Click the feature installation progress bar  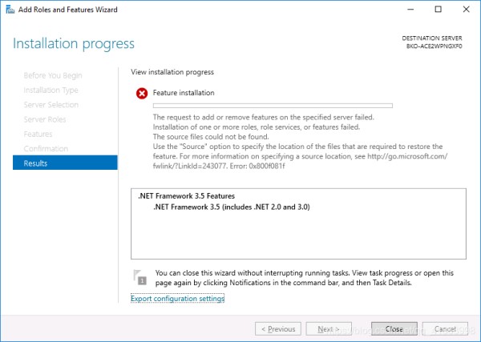(x=273, y=106)
